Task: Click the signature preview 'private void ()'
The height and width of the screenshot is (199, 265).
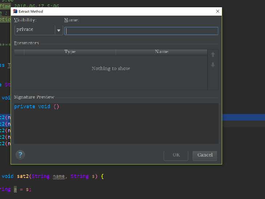Action: (36, 107)
